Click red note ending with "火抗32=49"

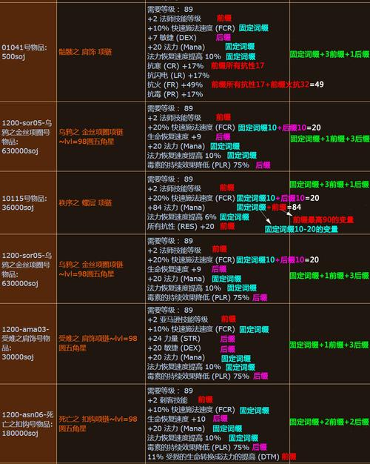[267, 84]
